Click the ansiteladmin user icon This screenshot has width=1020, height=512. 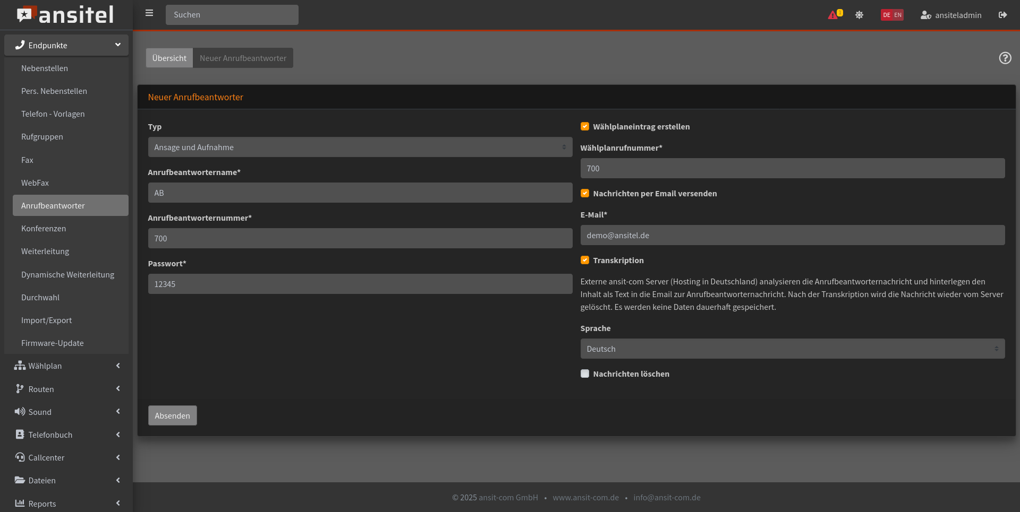coord(925,15)
